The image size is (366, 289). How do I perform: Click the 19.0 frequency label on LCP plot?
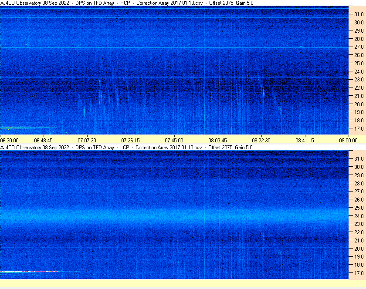359,257
